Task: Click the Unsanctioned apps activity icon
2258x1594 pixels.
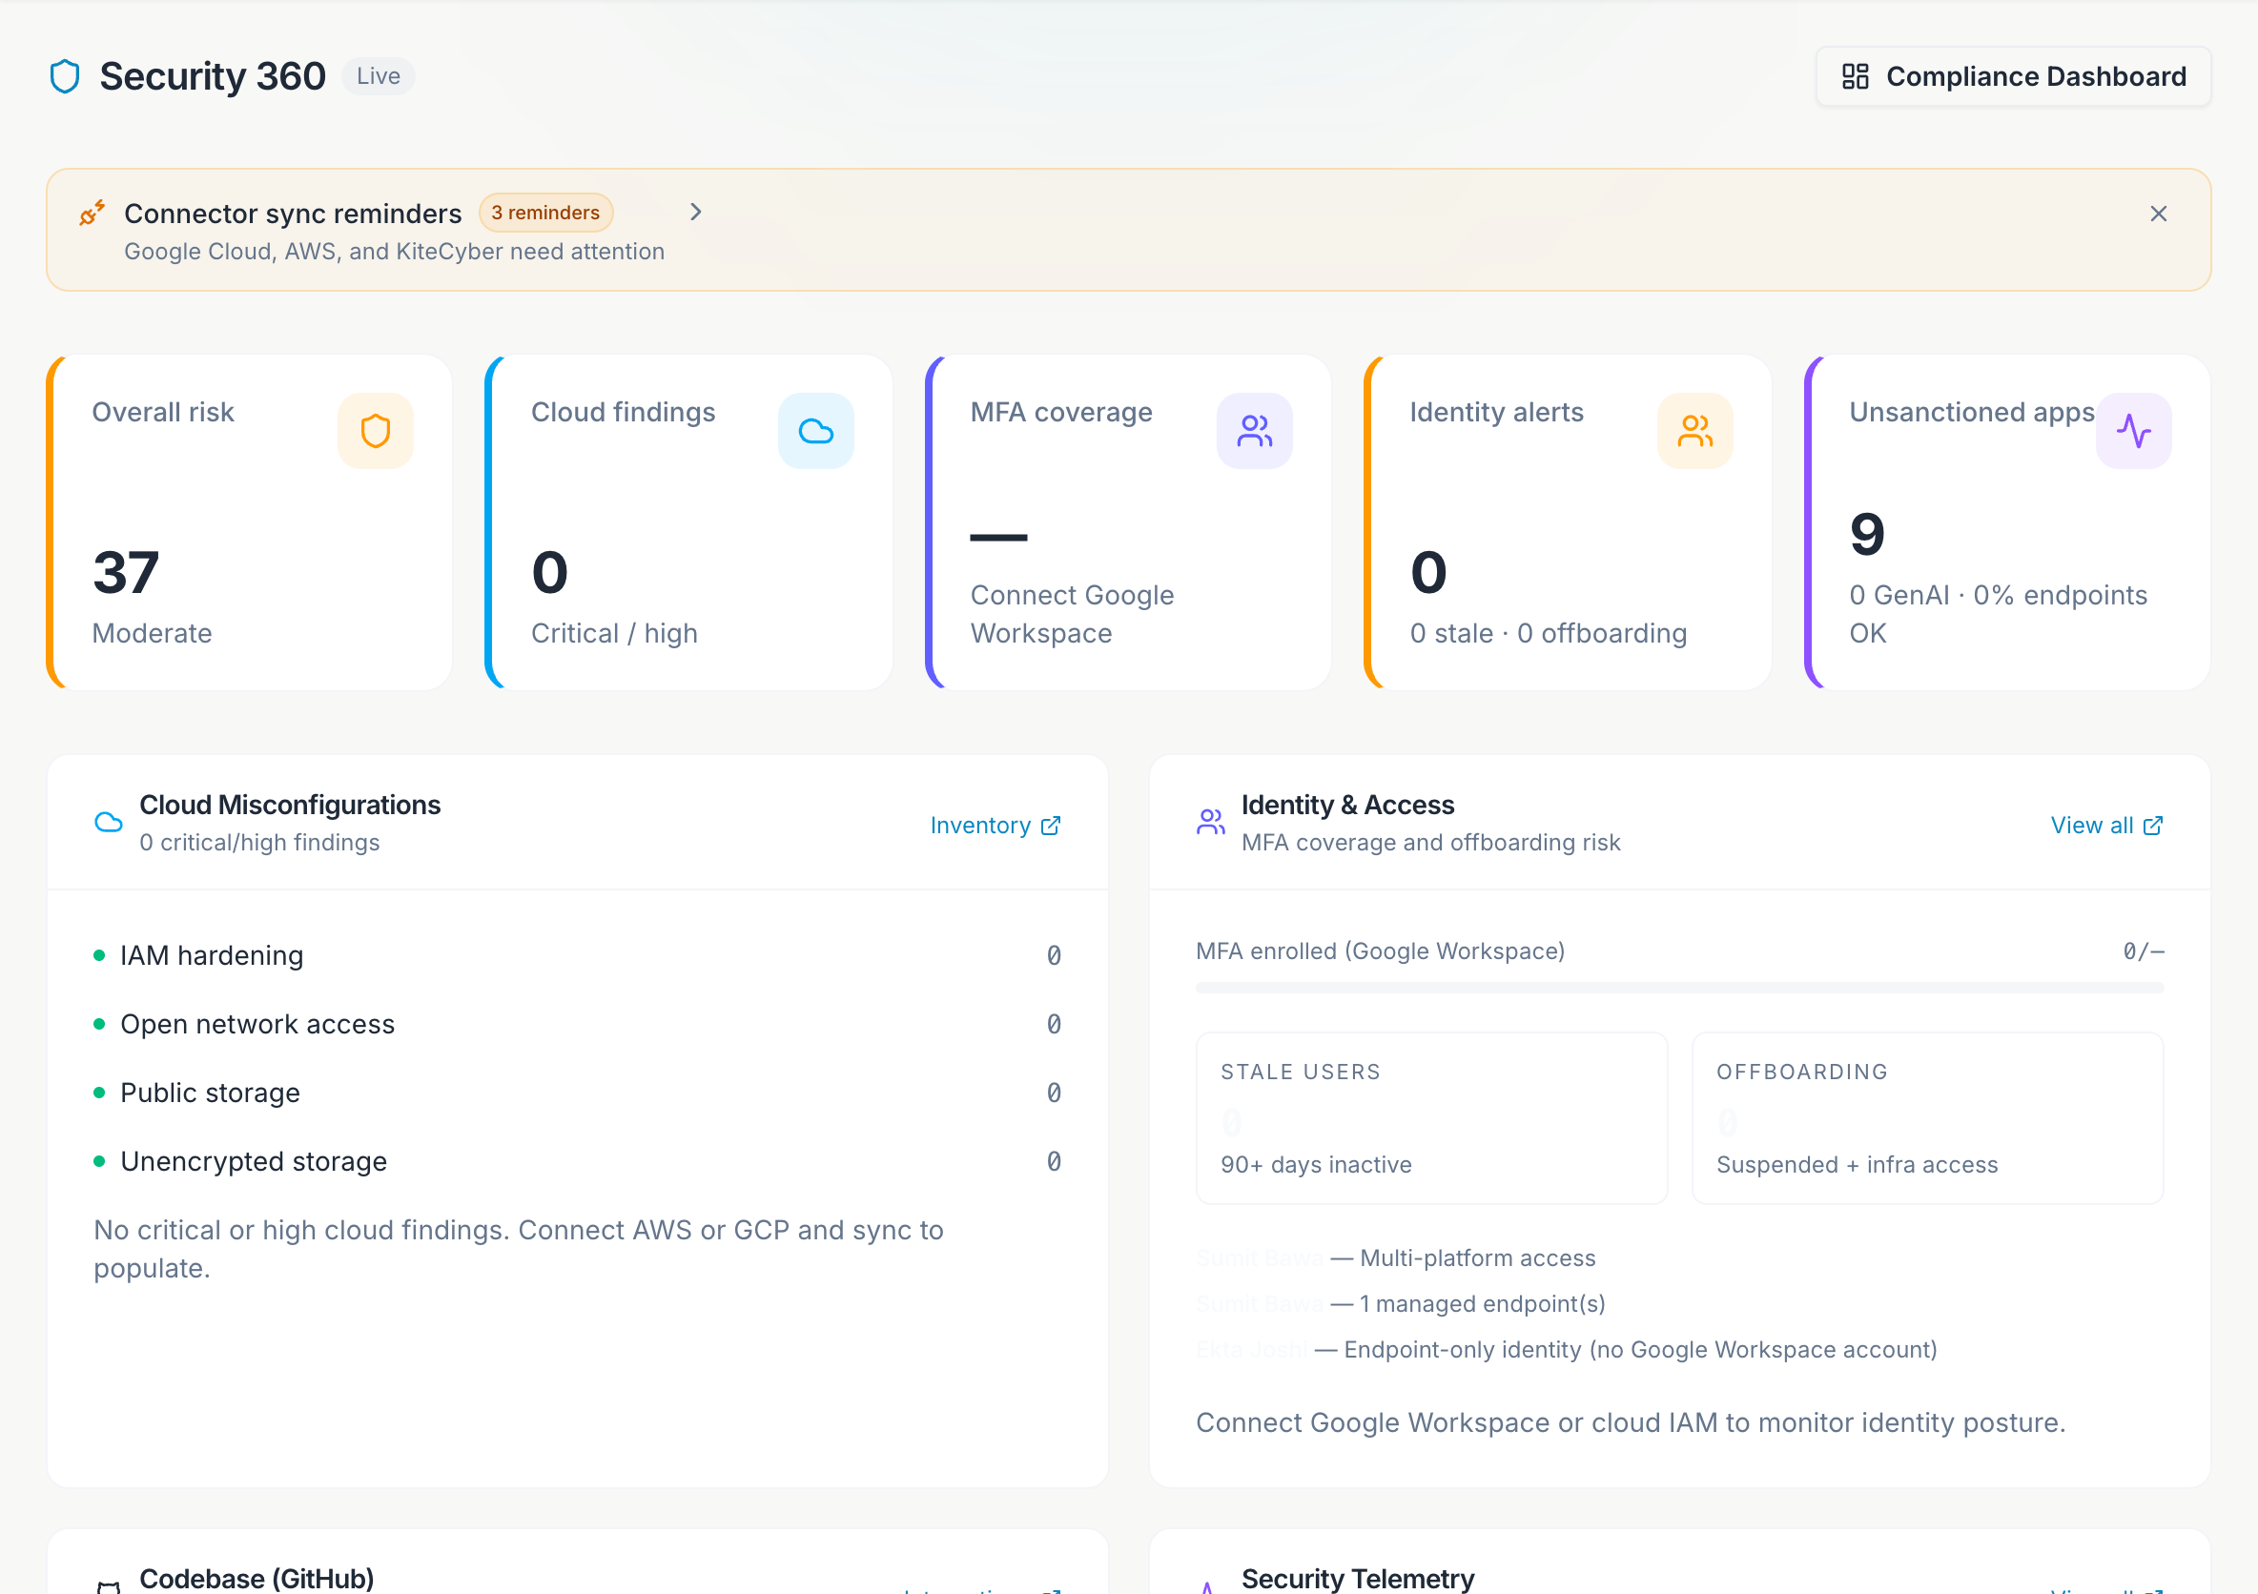Action: pos(2134,431)
